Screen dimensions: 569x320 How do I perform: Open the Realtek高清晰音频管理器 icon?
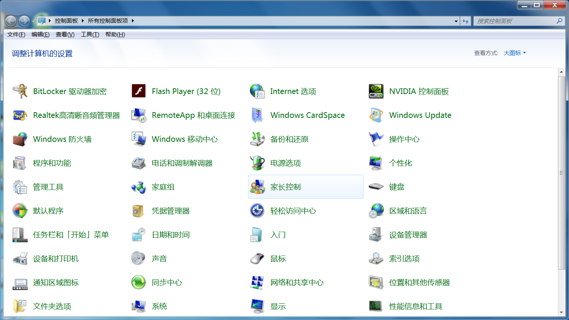click(20, 115)
